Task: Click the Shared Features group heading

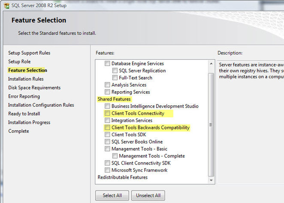Action: click(114, 99)
